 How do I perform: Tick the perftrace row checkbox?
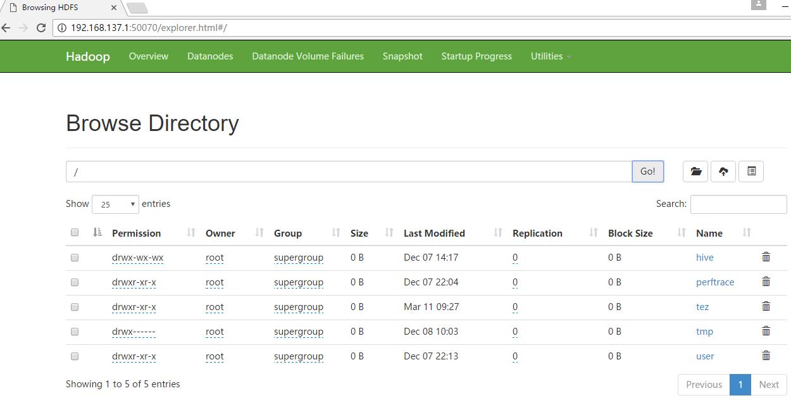pos(75,282)
